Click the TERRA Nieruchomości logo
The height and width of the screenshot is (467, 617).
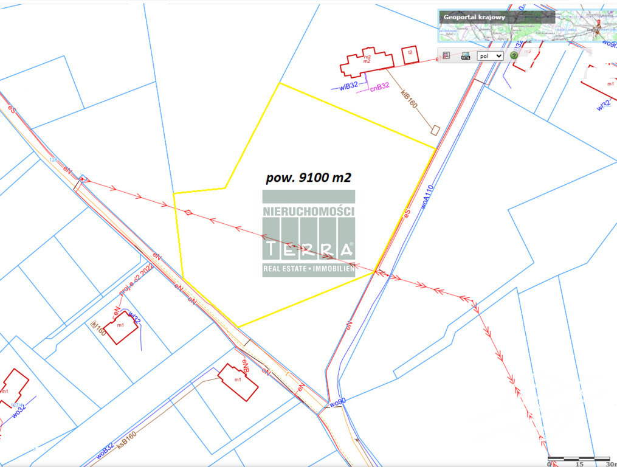pyautogui.click(x=309, y=233)
